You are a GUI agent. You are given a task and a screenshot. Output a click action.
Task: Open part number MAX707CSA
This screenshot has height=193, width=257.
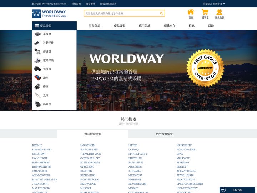[x=135, y=175]
